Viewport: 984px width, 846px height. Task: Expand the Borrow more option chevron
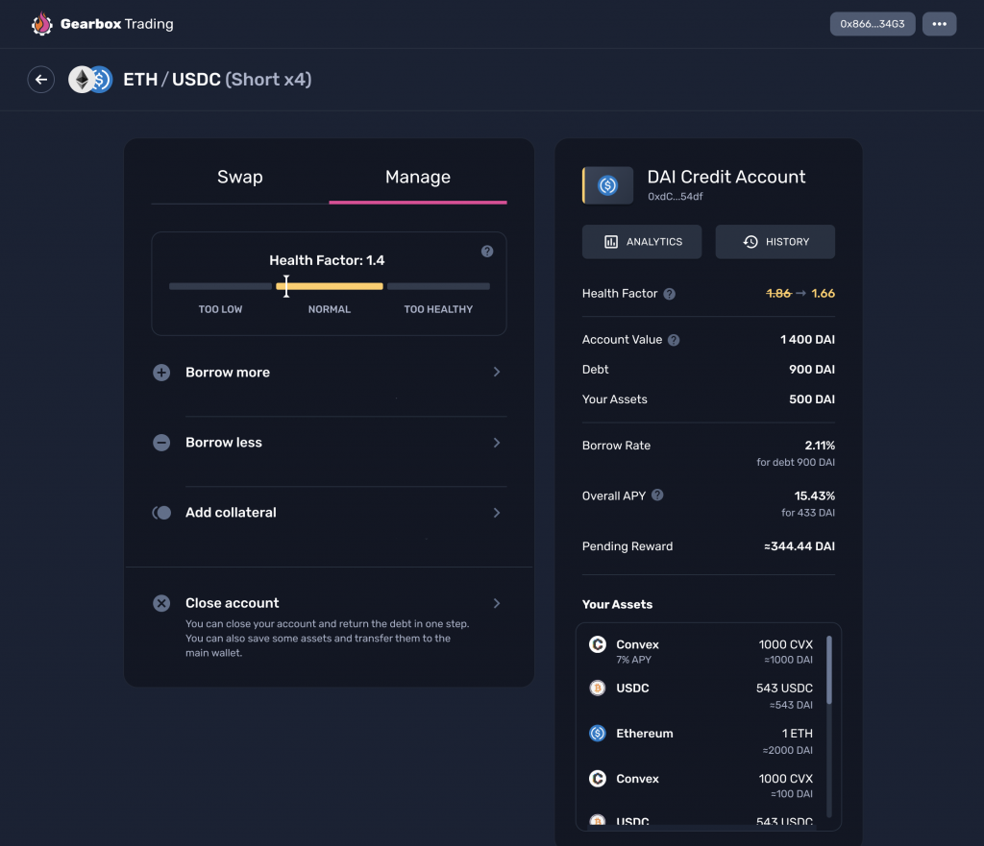pos(497,372)
